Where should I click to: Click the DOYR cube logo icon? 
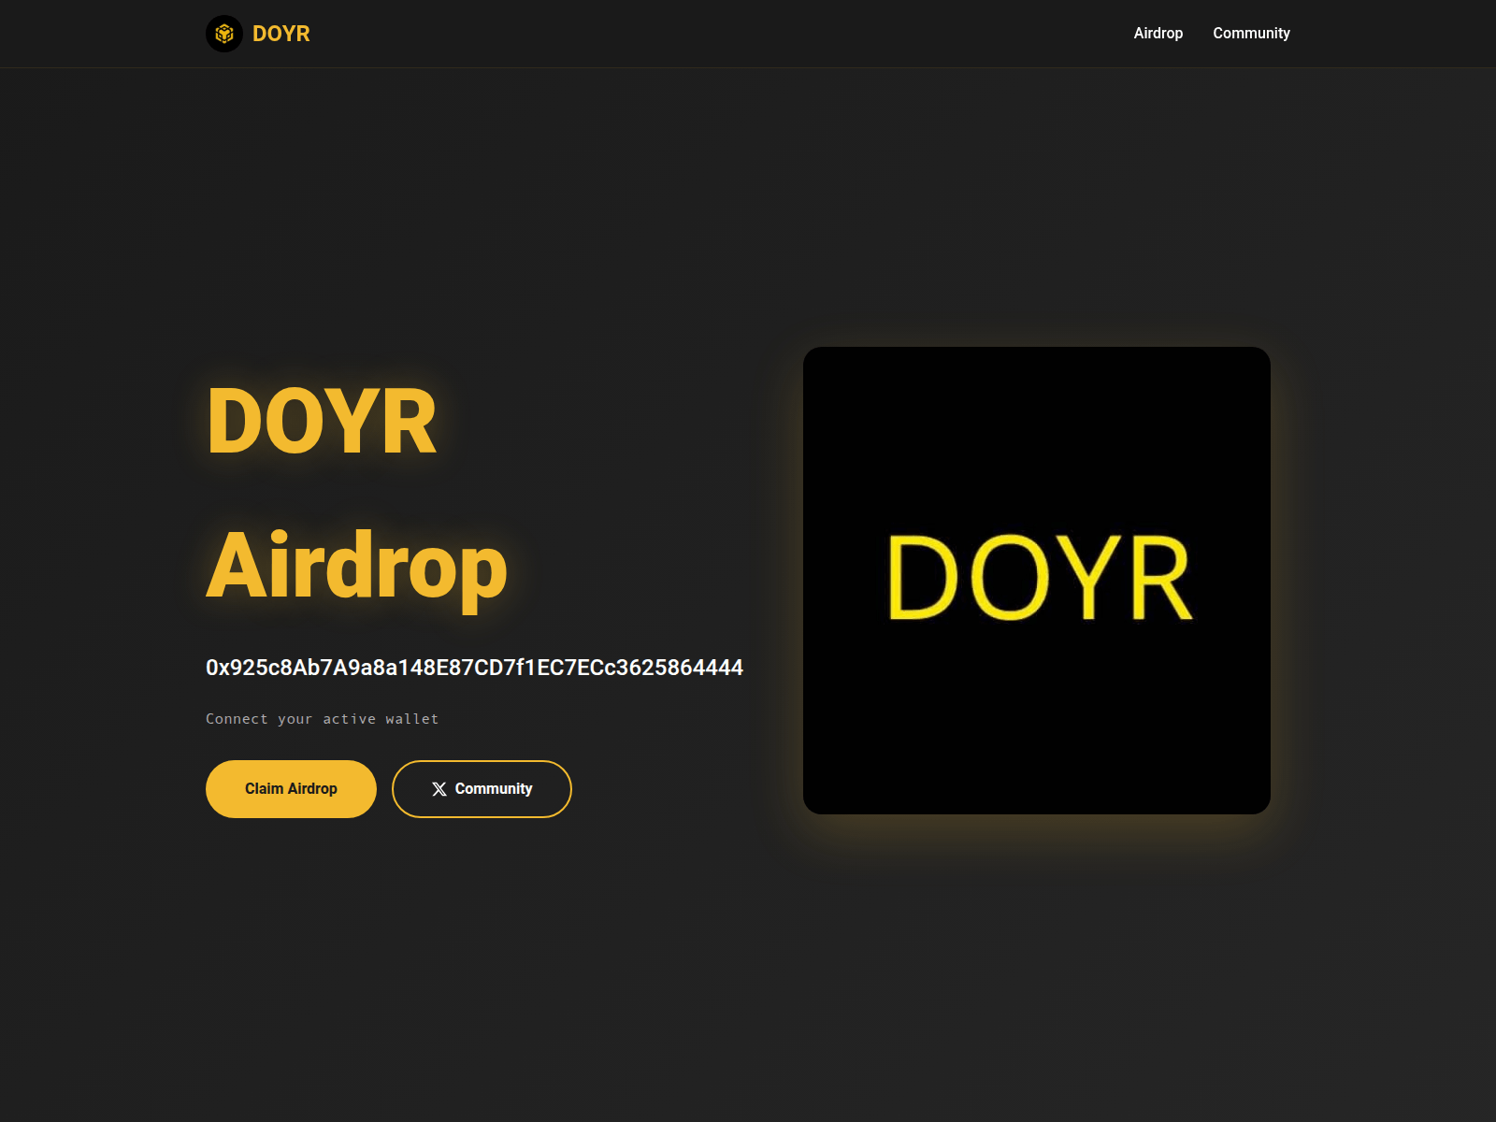click(224, 34)
